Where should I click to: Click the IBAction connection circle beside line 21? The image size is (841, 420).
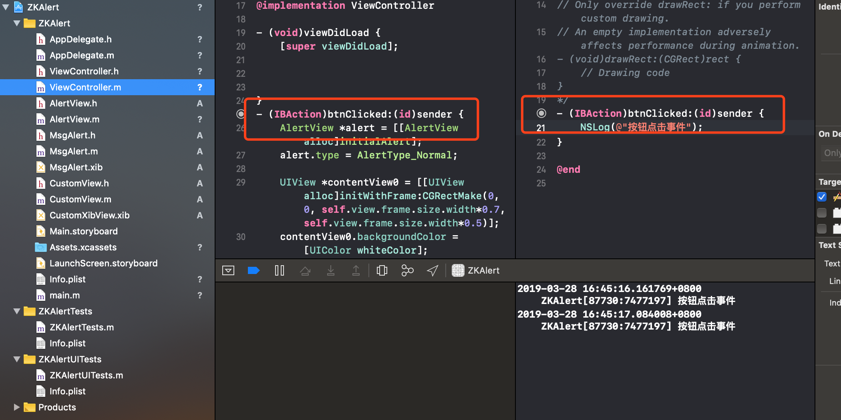coord(541,113)
